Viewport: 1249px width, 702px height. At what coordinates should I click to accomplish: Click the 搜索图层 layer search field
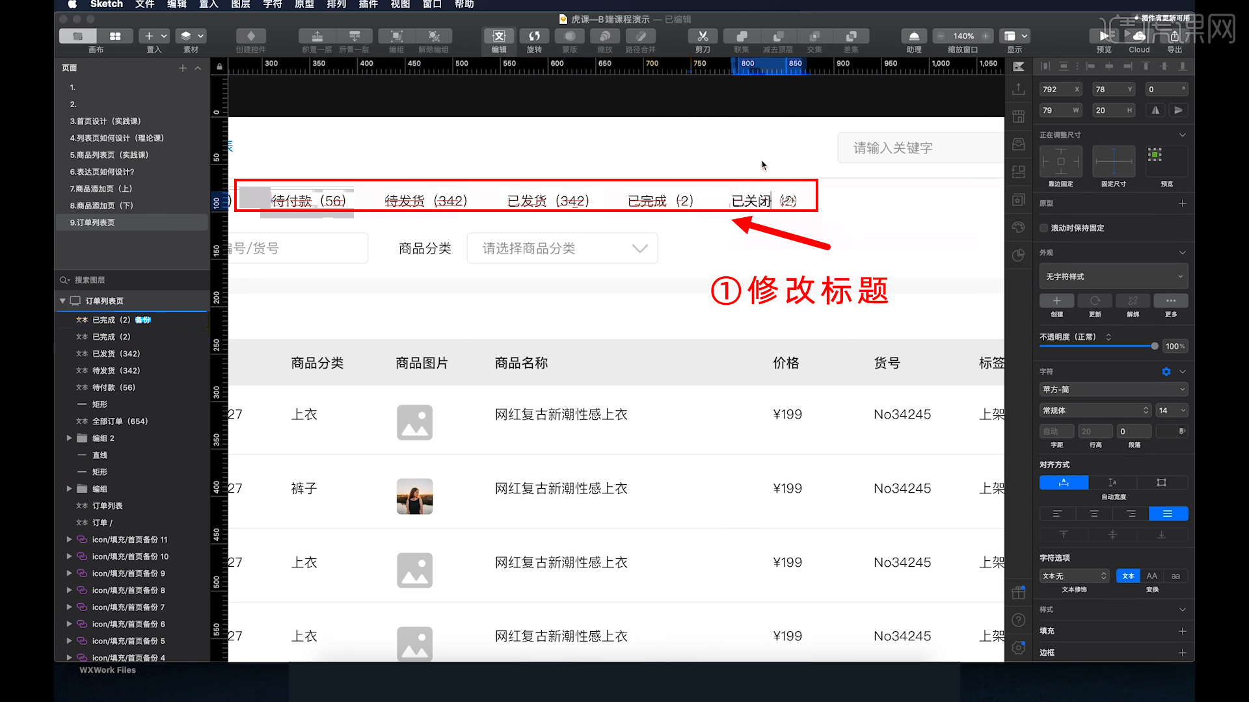pyautogui.click(x=132, y=280)
